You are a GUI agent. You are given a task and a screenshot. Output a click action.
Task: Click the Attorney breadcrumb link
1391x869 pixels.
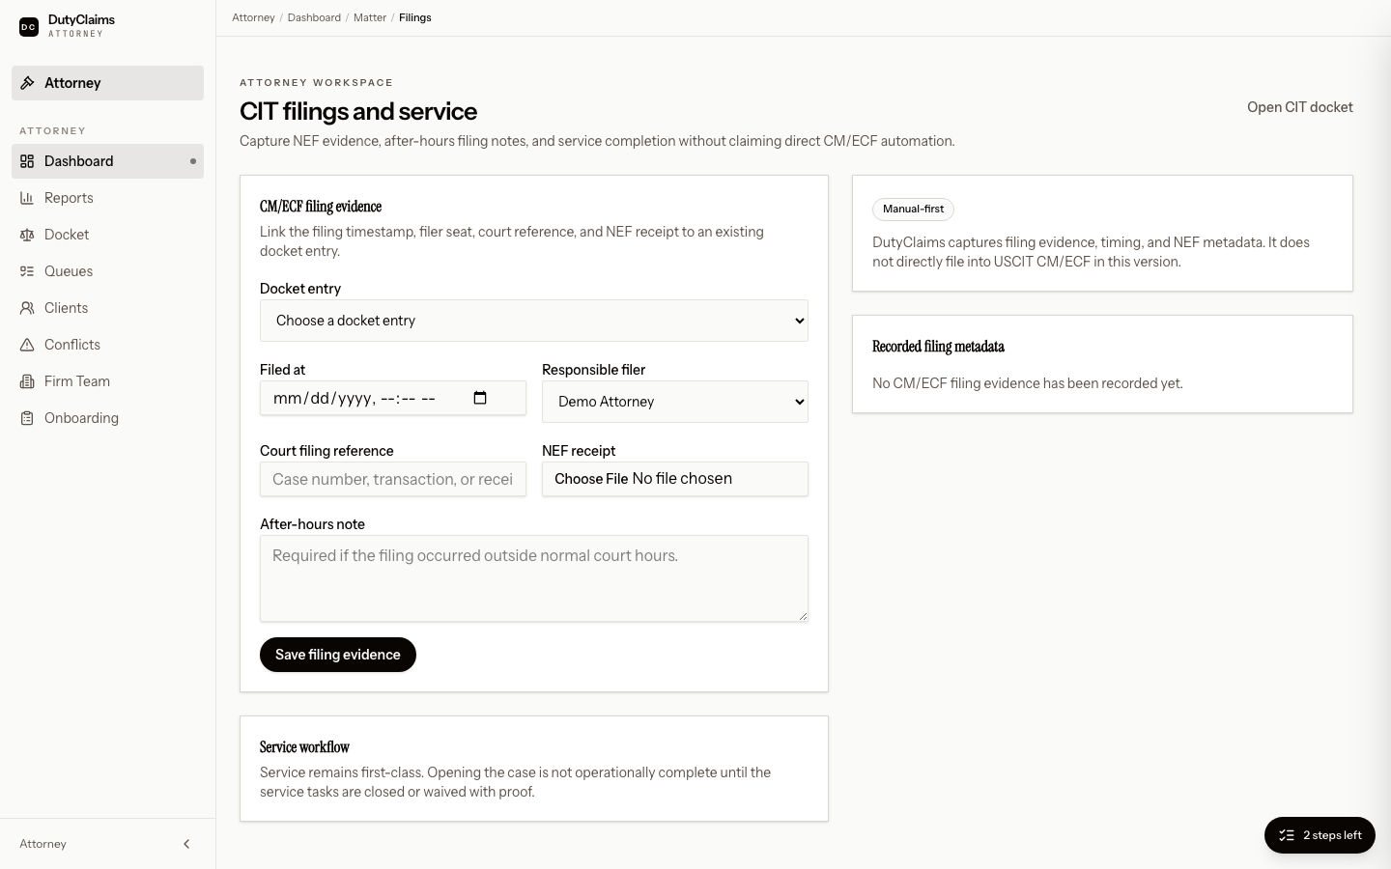pos(253,17)
